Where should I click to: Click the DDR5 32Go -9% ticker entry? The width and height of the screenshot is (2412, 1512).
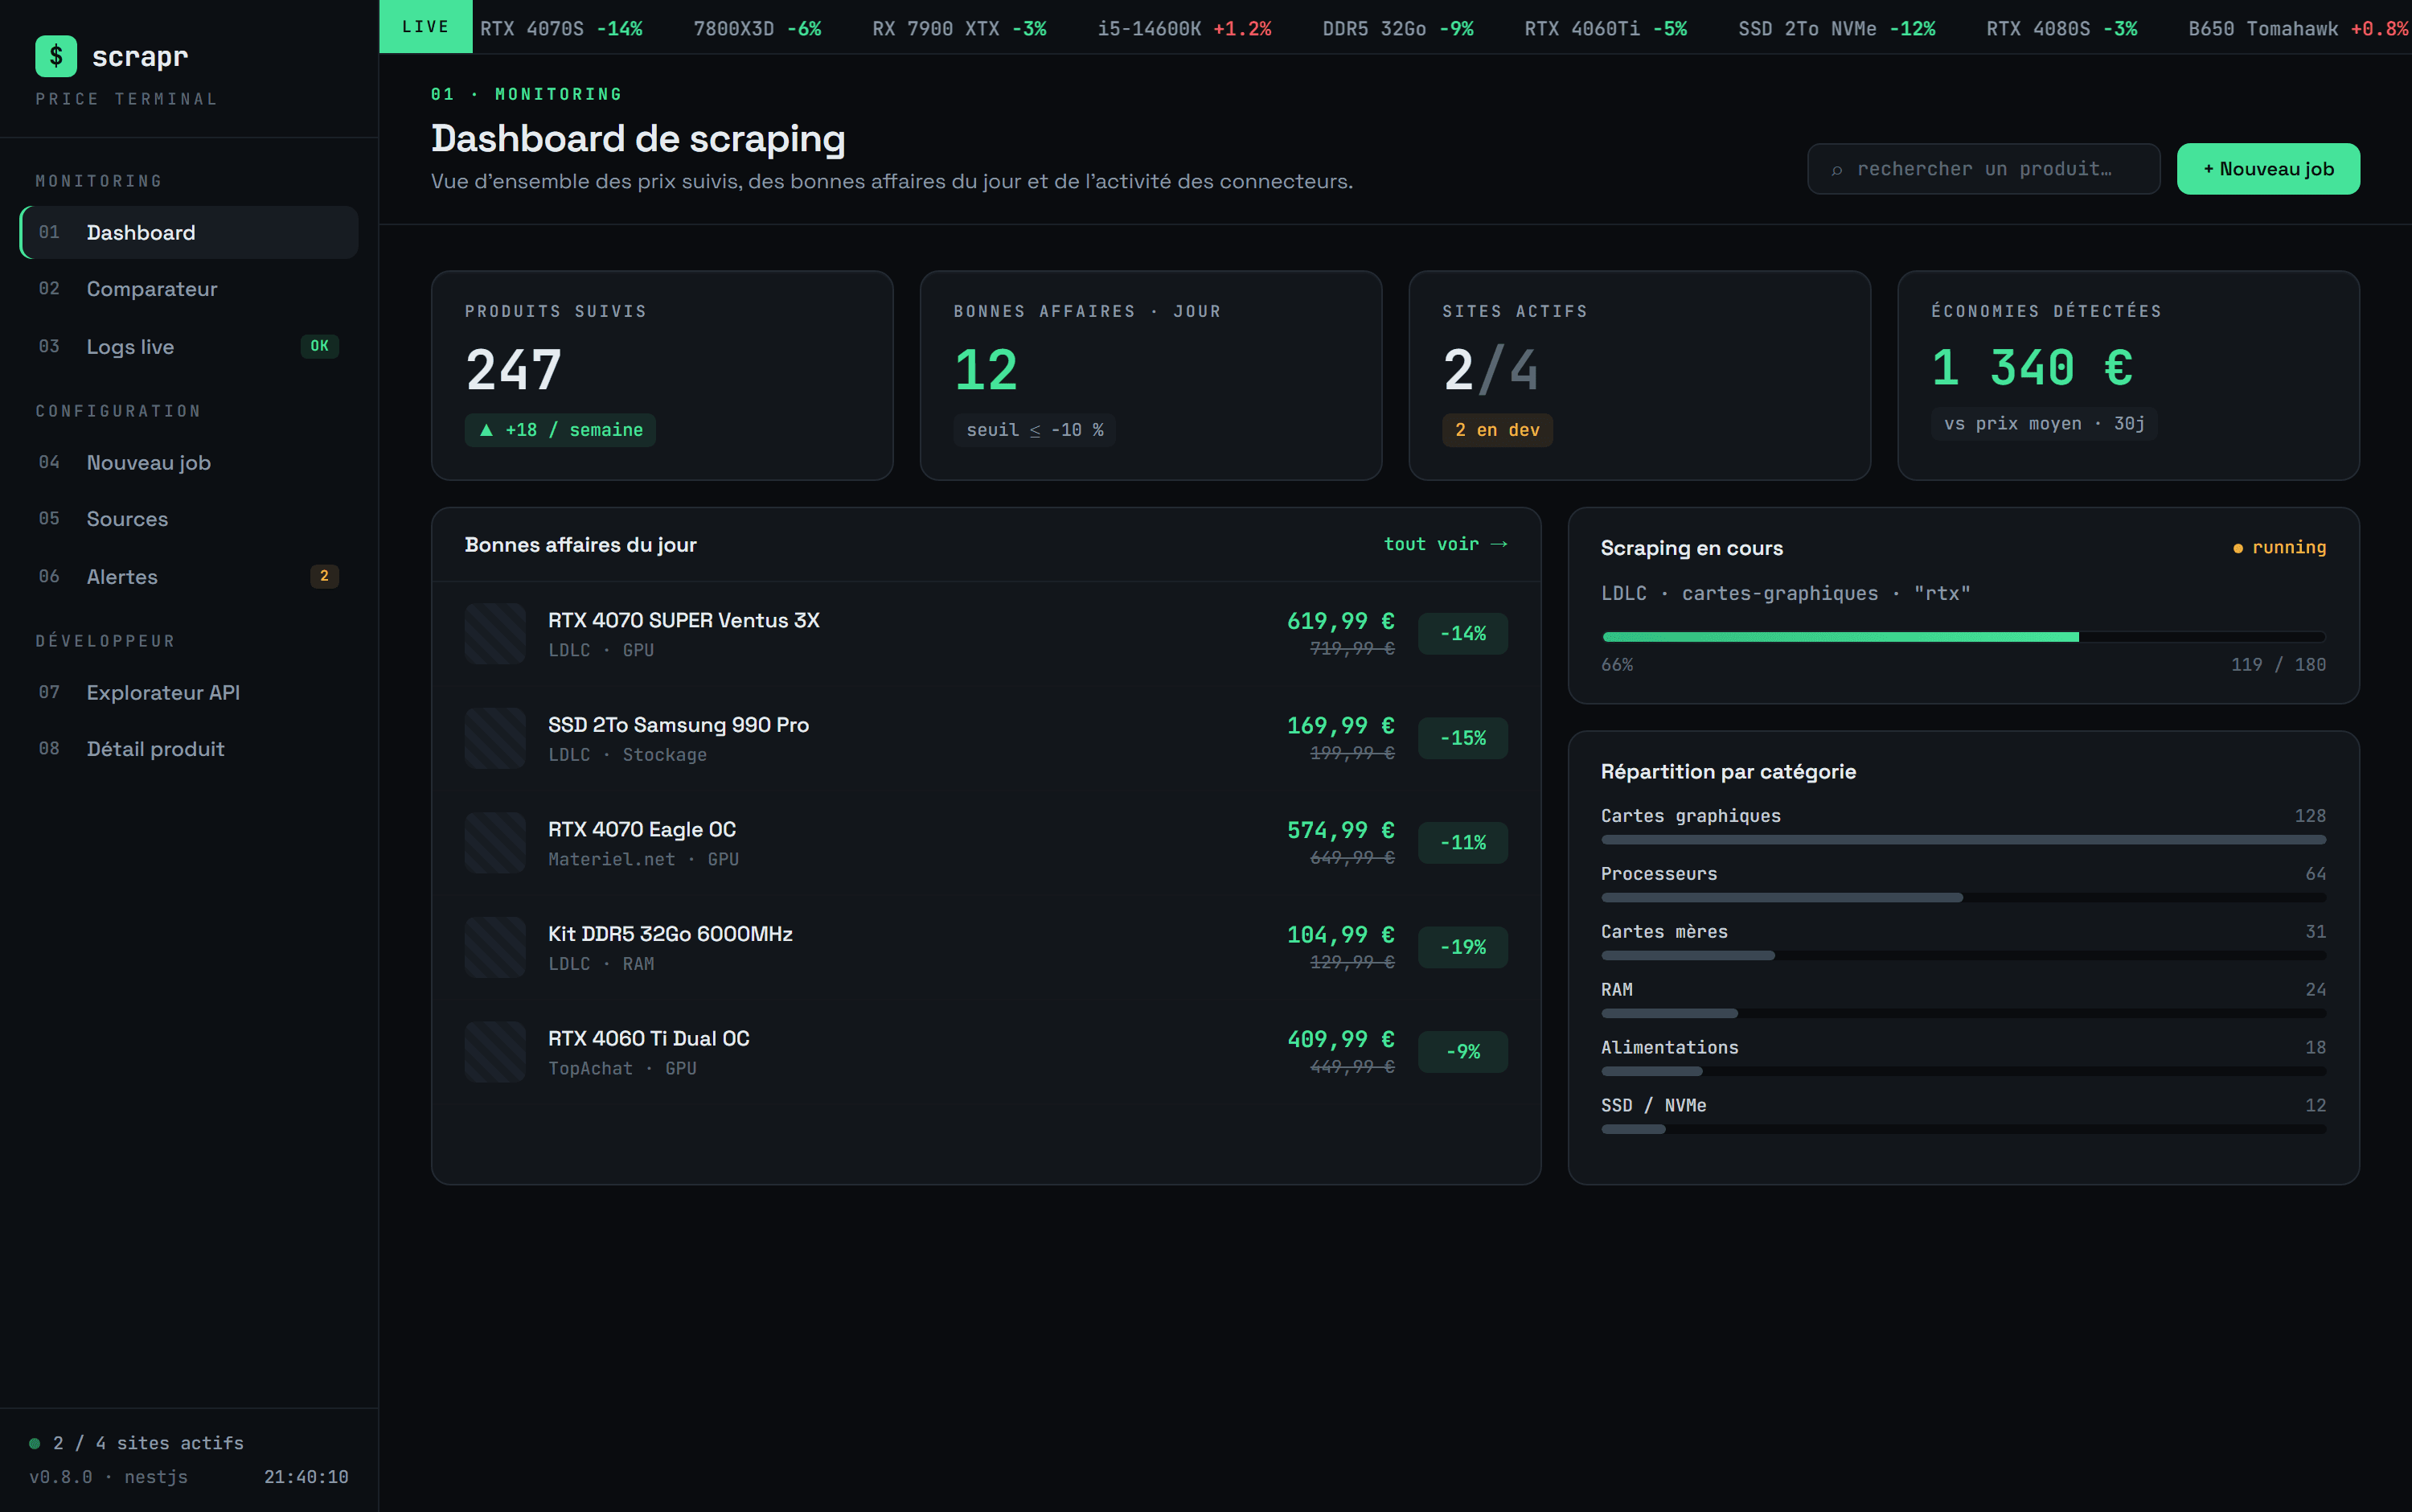(1397, 28)
